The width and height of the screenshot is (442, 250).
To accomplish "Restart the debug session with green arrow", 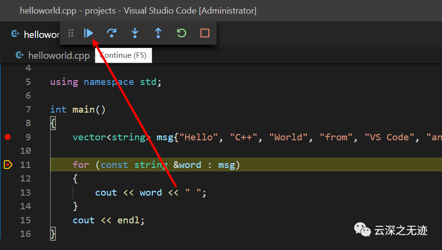I will pyautogui.click(x=182, y=33).
